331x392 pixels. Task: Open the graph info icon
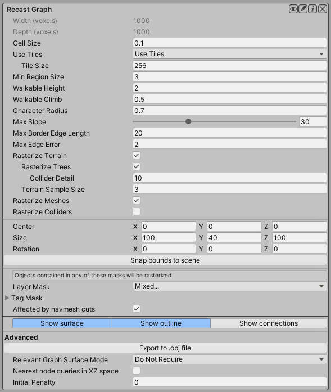point(312,9)
